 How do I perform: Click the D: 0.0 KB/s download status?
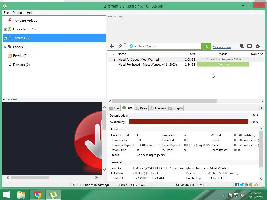[x=131, y=185]
